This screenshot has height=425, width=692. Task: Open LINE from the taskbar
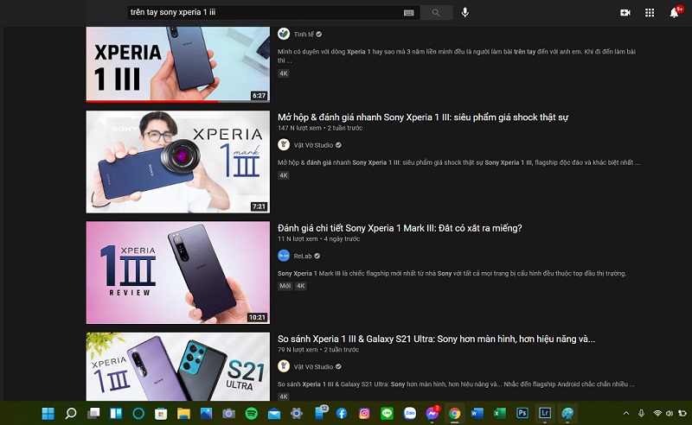[387, 414]
